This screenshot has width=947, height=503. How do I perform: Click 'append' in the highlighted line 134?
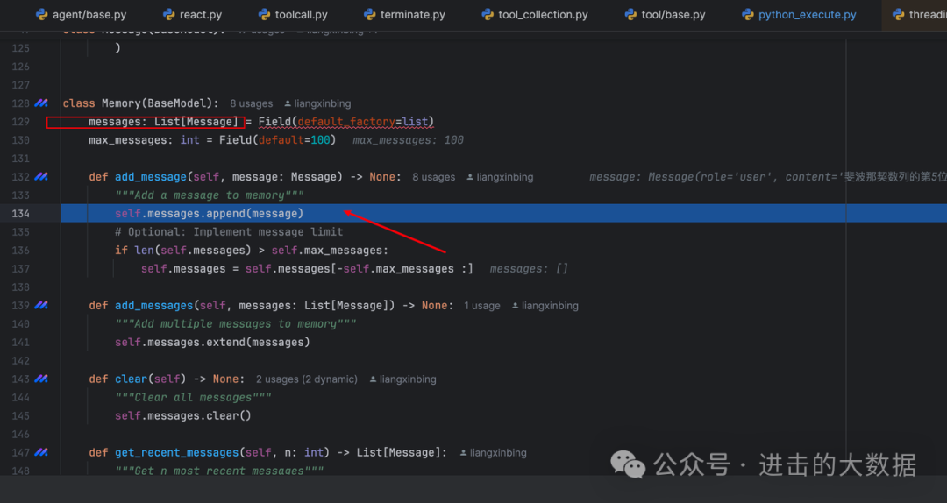[225, 214]
